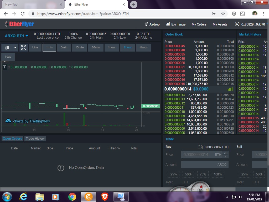Screen dimensions: 269x202
Task: Select the 1day chart interval
Action: tap(8, 57)
